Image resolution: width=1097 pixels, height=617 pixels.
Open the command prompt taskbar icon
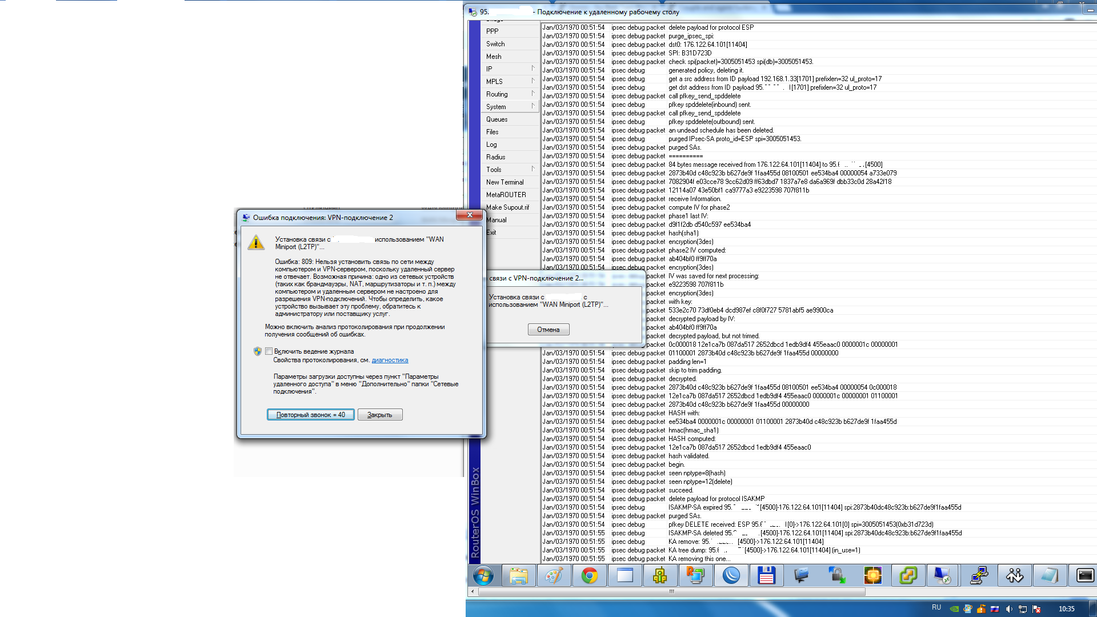tap(1084, 576)
